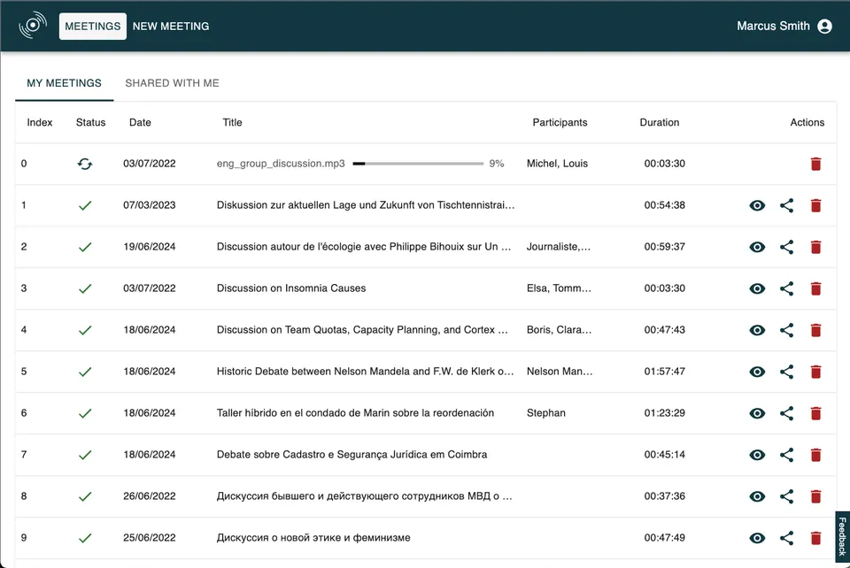Screen dimensions: 850x568
Task: Share the Nelson Mandela and de Klerk debate
Action: click(786, 372)
